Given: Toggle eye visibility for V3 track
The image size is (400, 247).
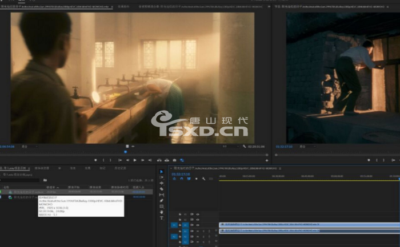Looking at the screenshot, I should pyautogui.click(x=198, y=214).
